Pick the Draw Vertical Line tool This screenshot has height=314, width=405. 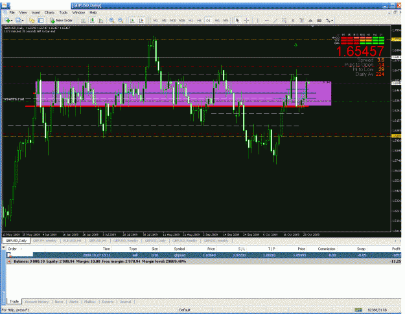257,20
